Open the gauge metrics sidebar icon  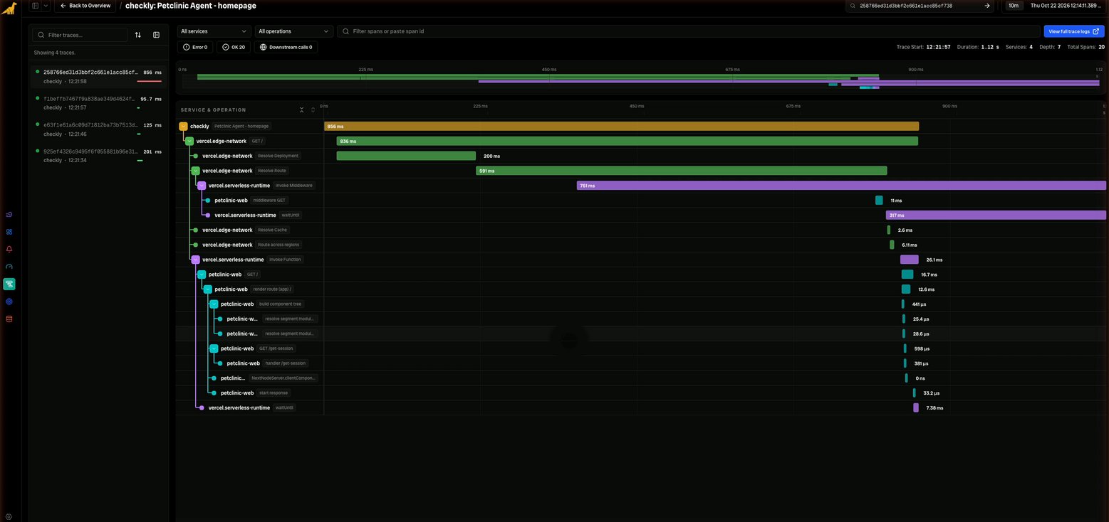9,267
